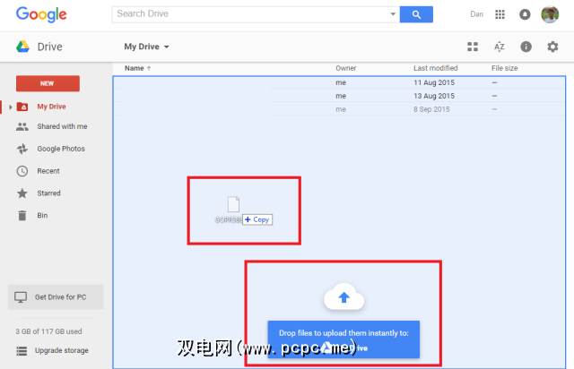Switch to grid view
The image size is (574, 369).
[x=473, y=47]
